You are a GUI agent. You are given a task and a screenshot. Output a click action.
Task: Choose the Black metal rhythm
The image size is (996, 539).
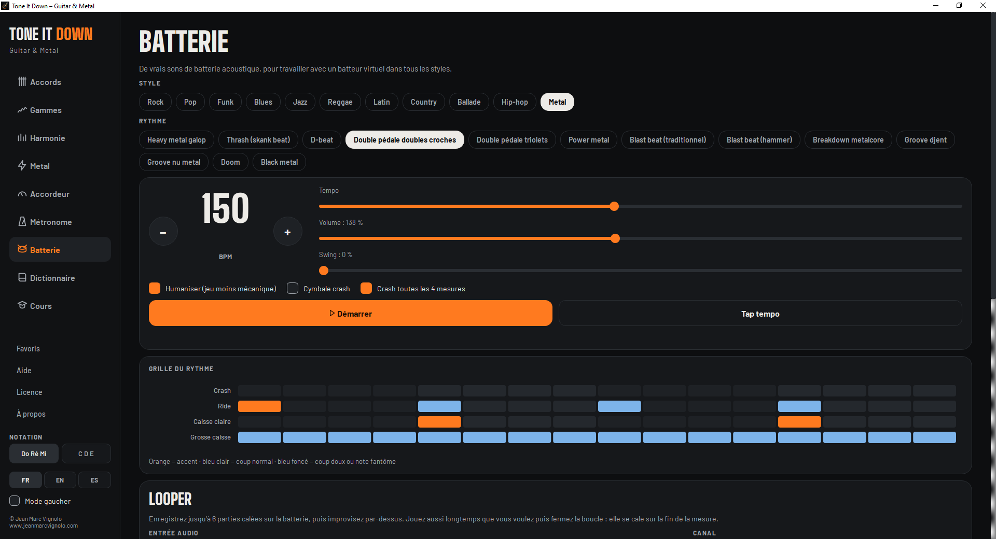coord(279,162)
